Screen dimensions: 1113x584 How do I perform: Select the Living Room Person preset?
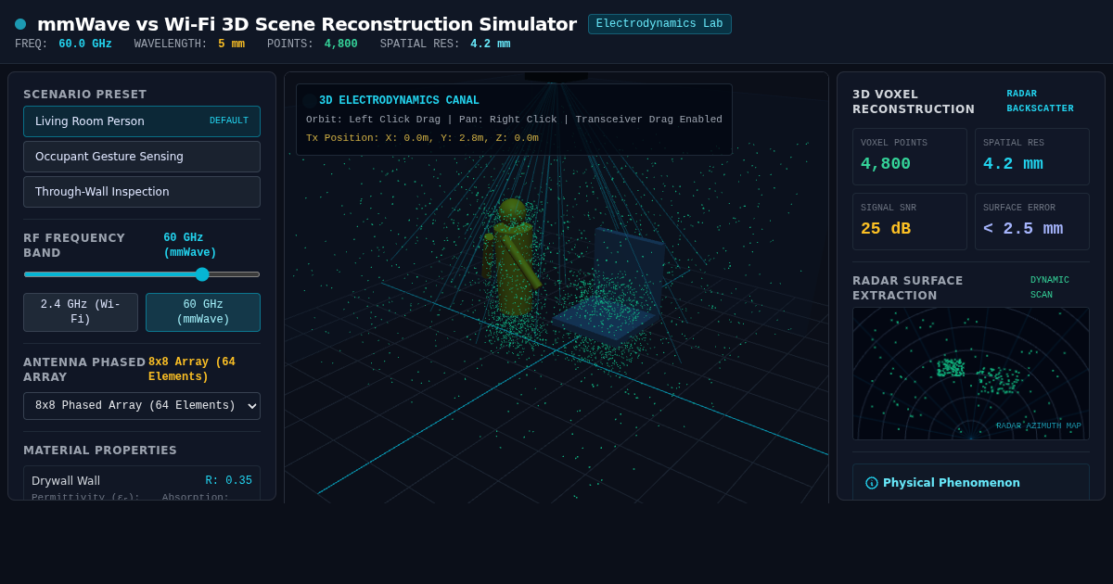click(142, 121)
